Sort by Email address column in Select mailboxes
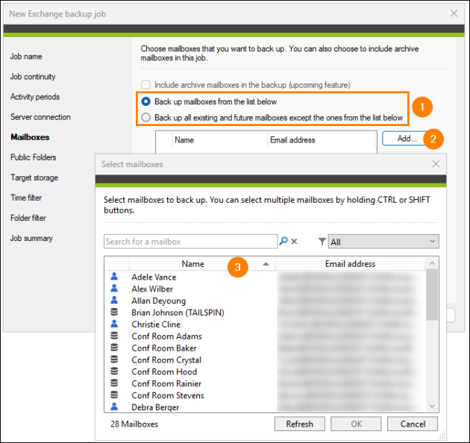This screenshot has height=443, width=470. coord(350,264)
